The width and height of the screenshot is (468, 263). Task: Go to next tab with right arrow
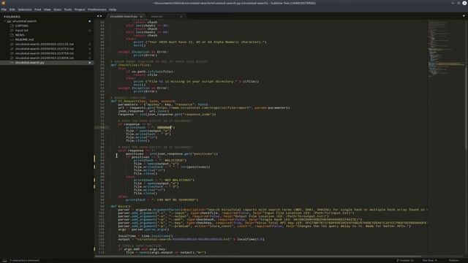click(101, 16)
